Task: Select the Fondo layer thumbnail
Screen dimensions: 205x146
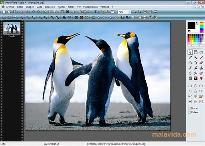Action: click(12, 28)
